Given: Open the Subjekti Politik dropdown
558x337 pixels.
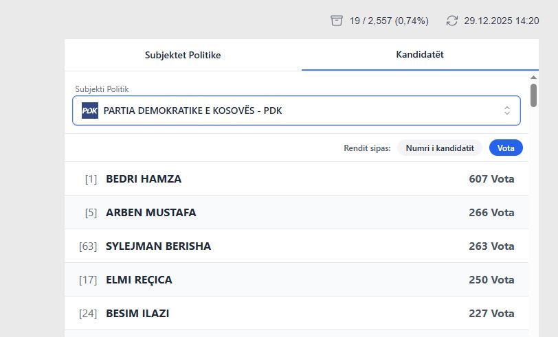Looking at the screenshot, I should click(295, 111).
